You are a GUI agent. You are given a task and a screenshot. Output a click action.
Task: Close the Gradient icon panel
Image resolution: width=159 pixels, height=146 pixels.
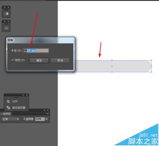point(8,7)
